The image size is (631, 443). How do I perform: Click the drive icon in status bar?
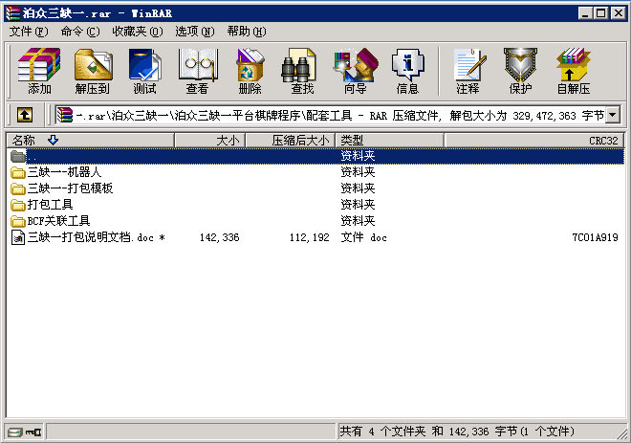15,432
